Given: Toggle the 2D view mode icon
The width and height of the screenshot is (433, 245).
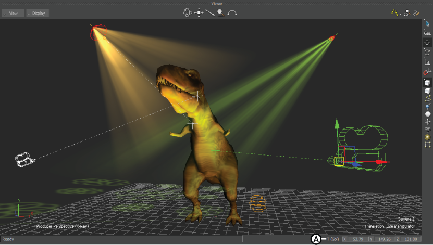Looking at the screenshot, I should pos(406,13).
